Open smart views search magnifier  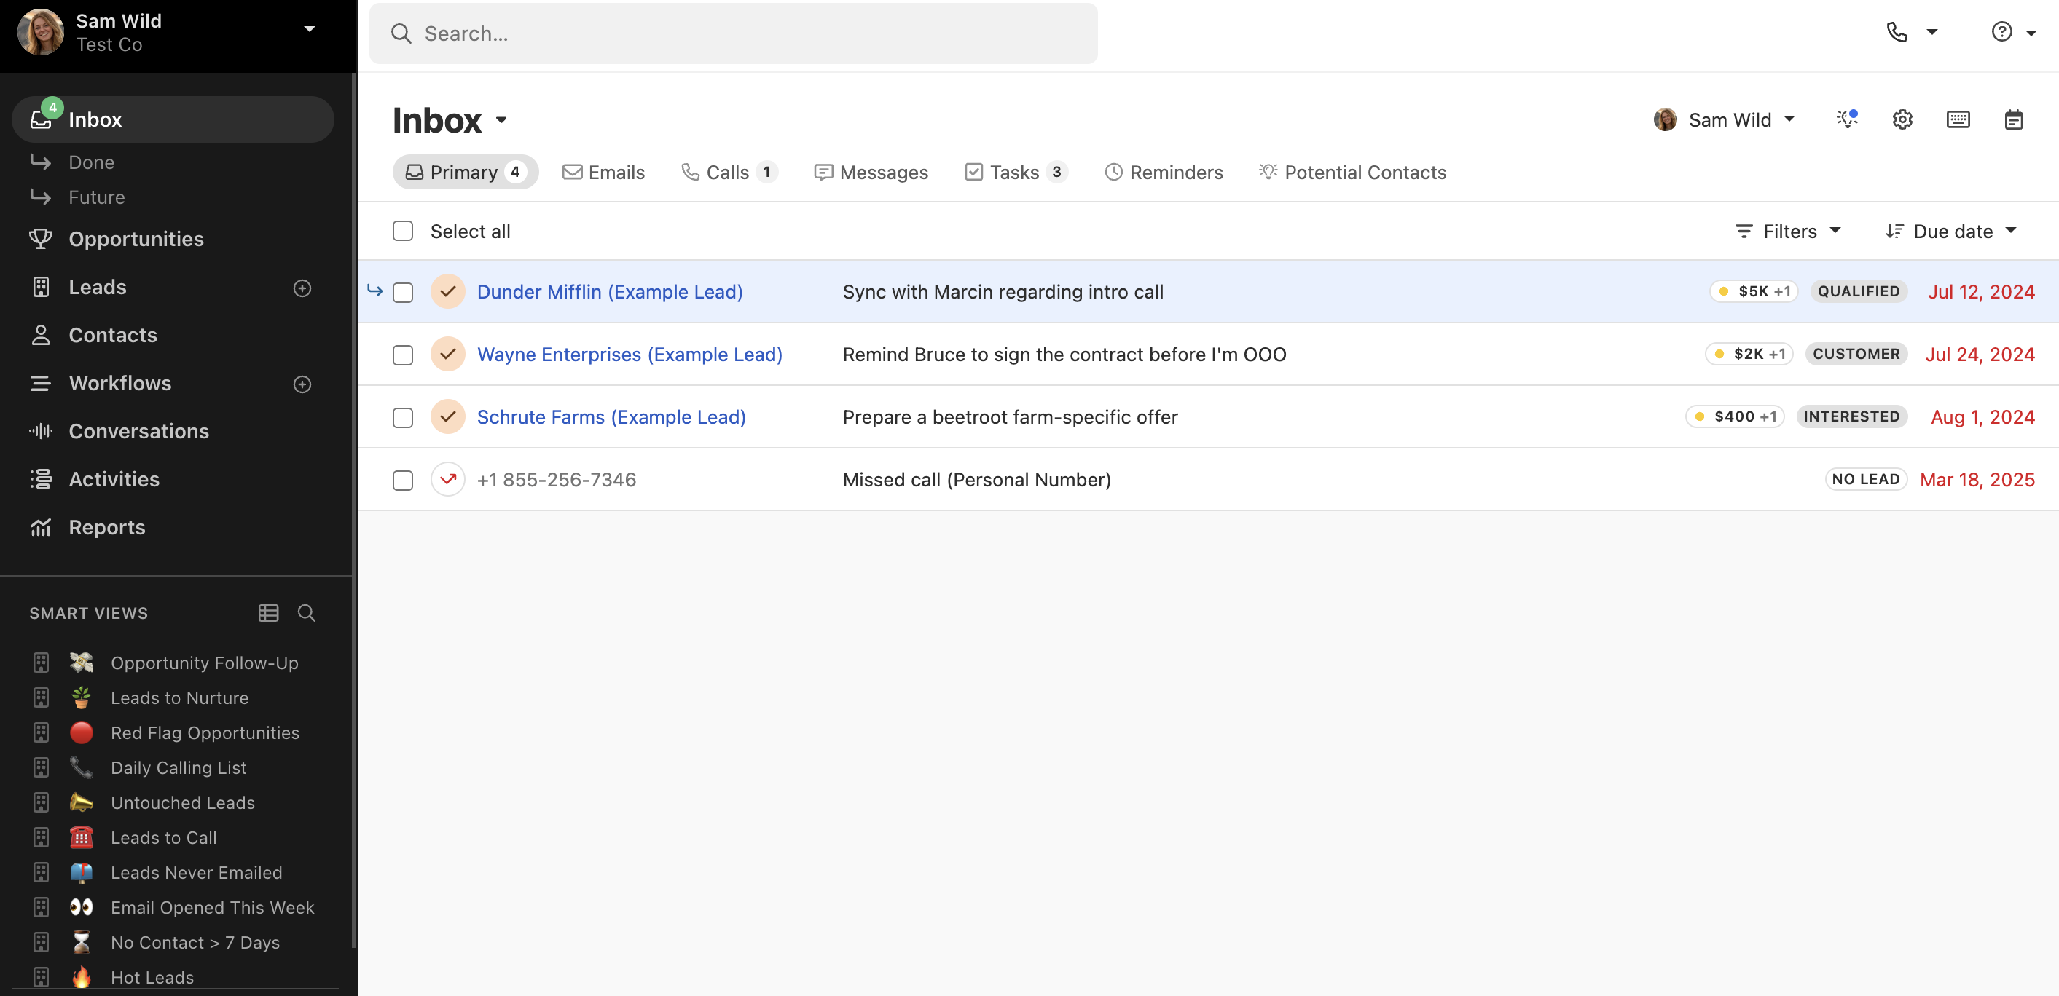coord(306,614)
